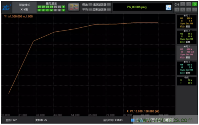Toggle the 线路滤波器 line filter indicator

point(109,5)
